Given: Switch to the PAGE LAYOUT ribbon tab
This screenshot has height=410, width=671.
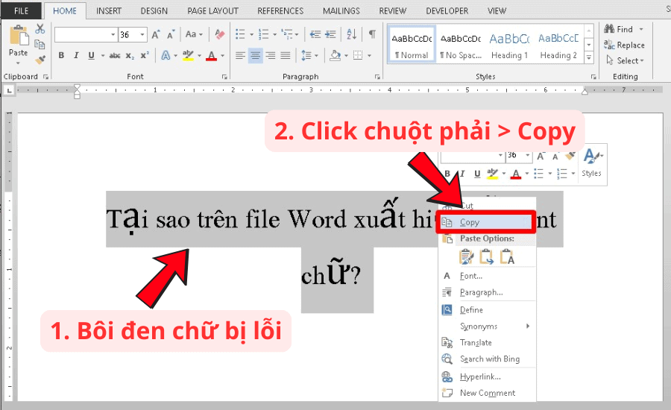Looking at the screenshot, I should (x=212, y=10).
